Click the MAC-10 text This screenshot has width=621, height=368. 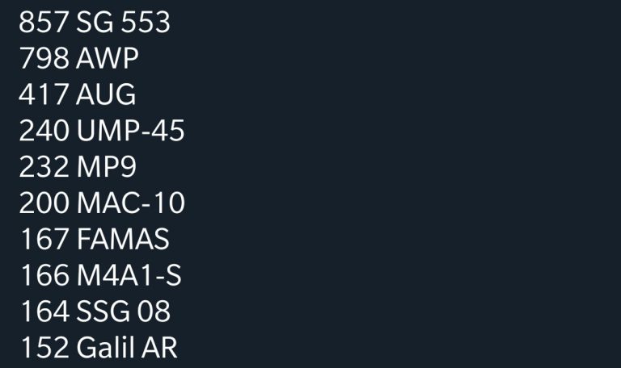point(130,203)
